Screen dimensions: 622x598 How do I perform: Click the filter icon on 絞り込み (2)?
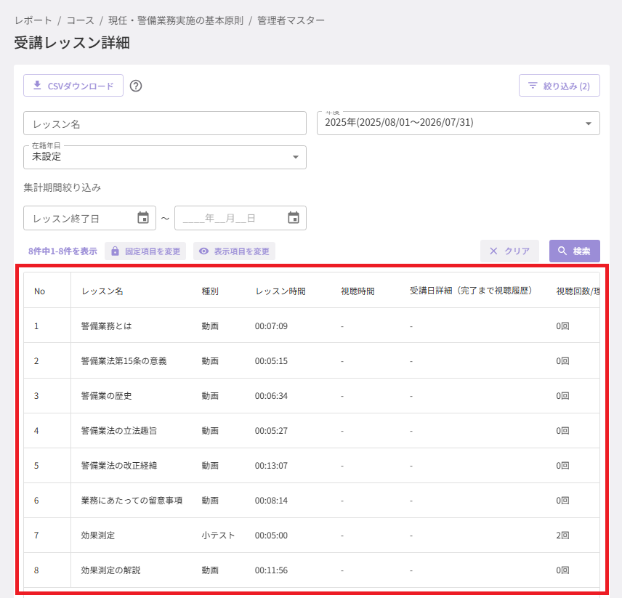533,86
